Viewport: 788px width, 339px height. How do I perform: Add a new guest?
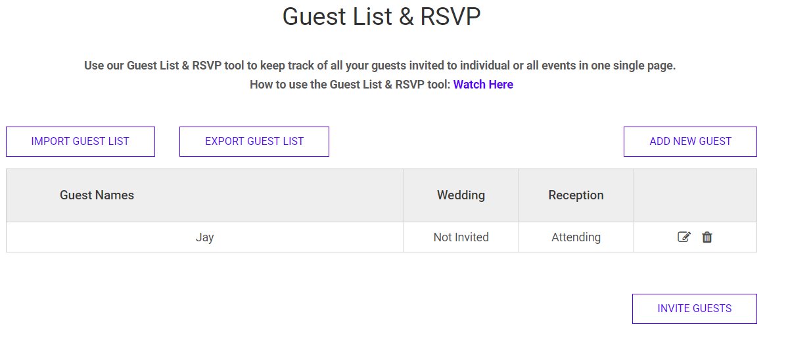[690, 142]
